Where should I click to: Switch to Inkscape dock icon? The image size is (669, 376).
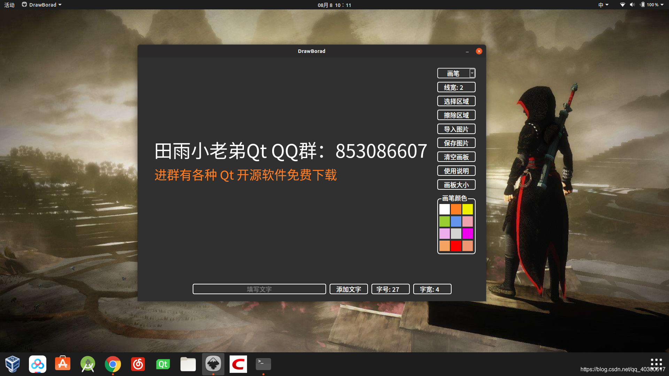213,364
